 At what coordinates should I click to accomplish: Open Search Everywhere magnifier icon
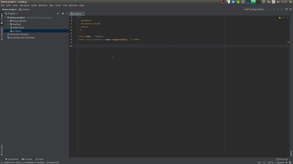pyautogui.click(x=291, y=9)
